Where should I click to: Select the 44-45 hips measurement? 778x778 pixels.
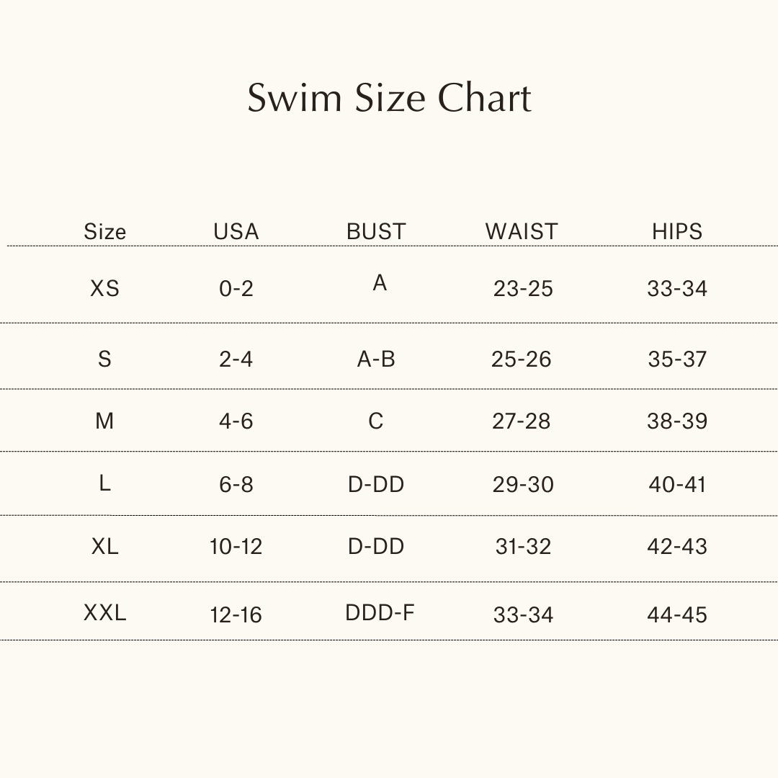(677, 614)
